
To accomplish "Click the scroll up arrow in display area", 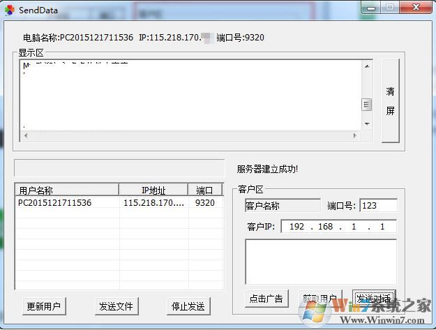I will (x=367, y=66).
